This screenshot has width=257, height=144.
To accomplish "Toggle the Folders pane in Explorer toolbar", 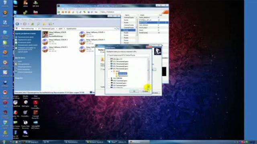I will (x=44, y=24).
